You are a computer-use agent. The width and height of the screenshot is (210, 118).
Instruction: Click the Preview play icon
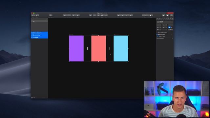[164, 15]
